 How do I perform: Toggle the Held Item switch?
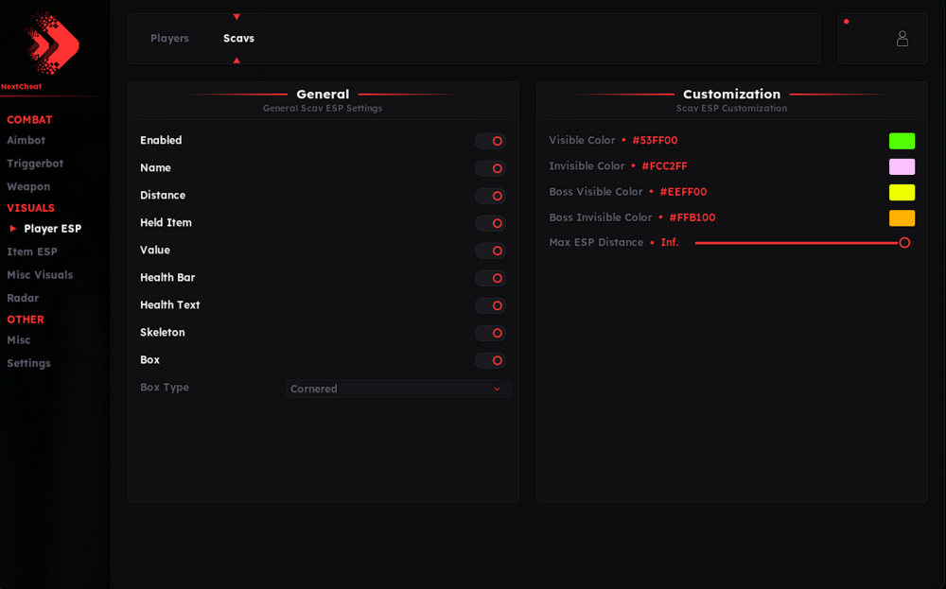coord(490,223)
